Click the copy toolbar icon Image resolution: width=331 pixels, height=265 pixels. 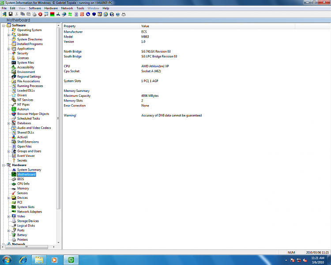[x=23, y=14]
